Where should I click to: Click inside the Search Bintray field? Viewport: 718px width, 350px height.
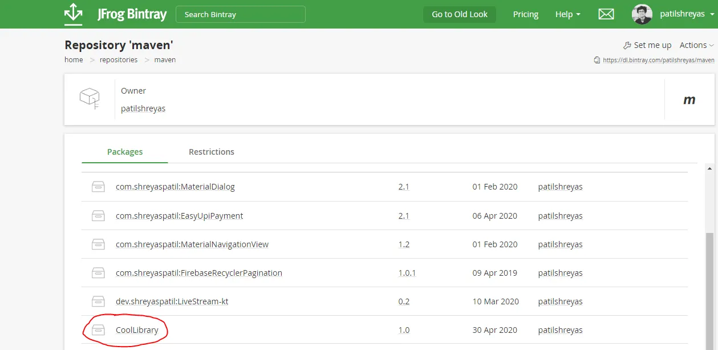(240, 14)
